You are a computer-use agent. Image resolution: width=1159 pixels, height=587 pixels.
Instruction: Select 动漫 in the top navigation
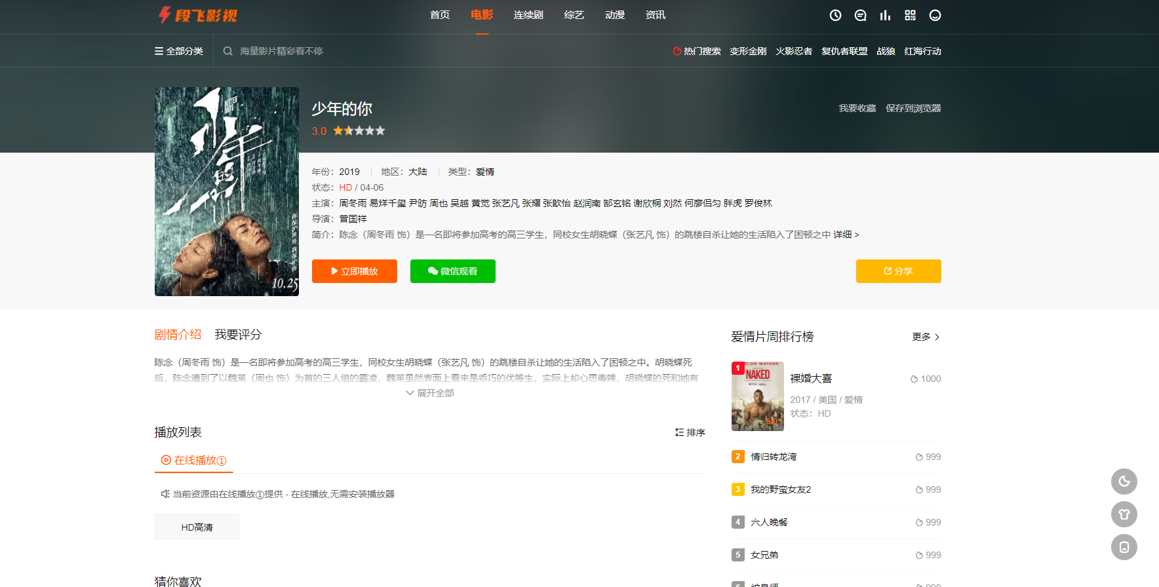[615, 15]
